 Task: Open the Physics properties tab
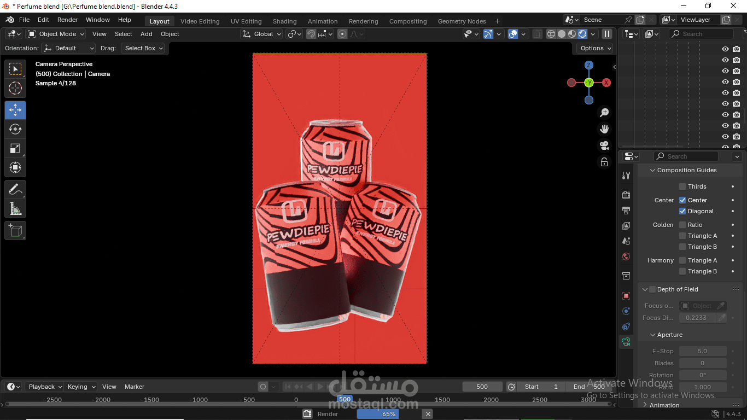tap(626, 311)
